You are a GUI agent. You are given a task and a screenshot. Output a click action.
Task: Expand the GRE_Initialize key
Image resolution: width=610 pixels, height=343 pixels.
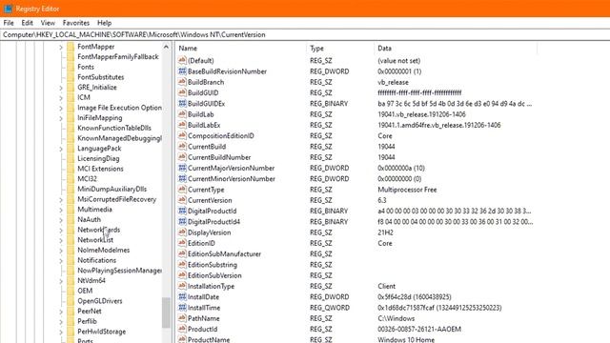point(61,88)
